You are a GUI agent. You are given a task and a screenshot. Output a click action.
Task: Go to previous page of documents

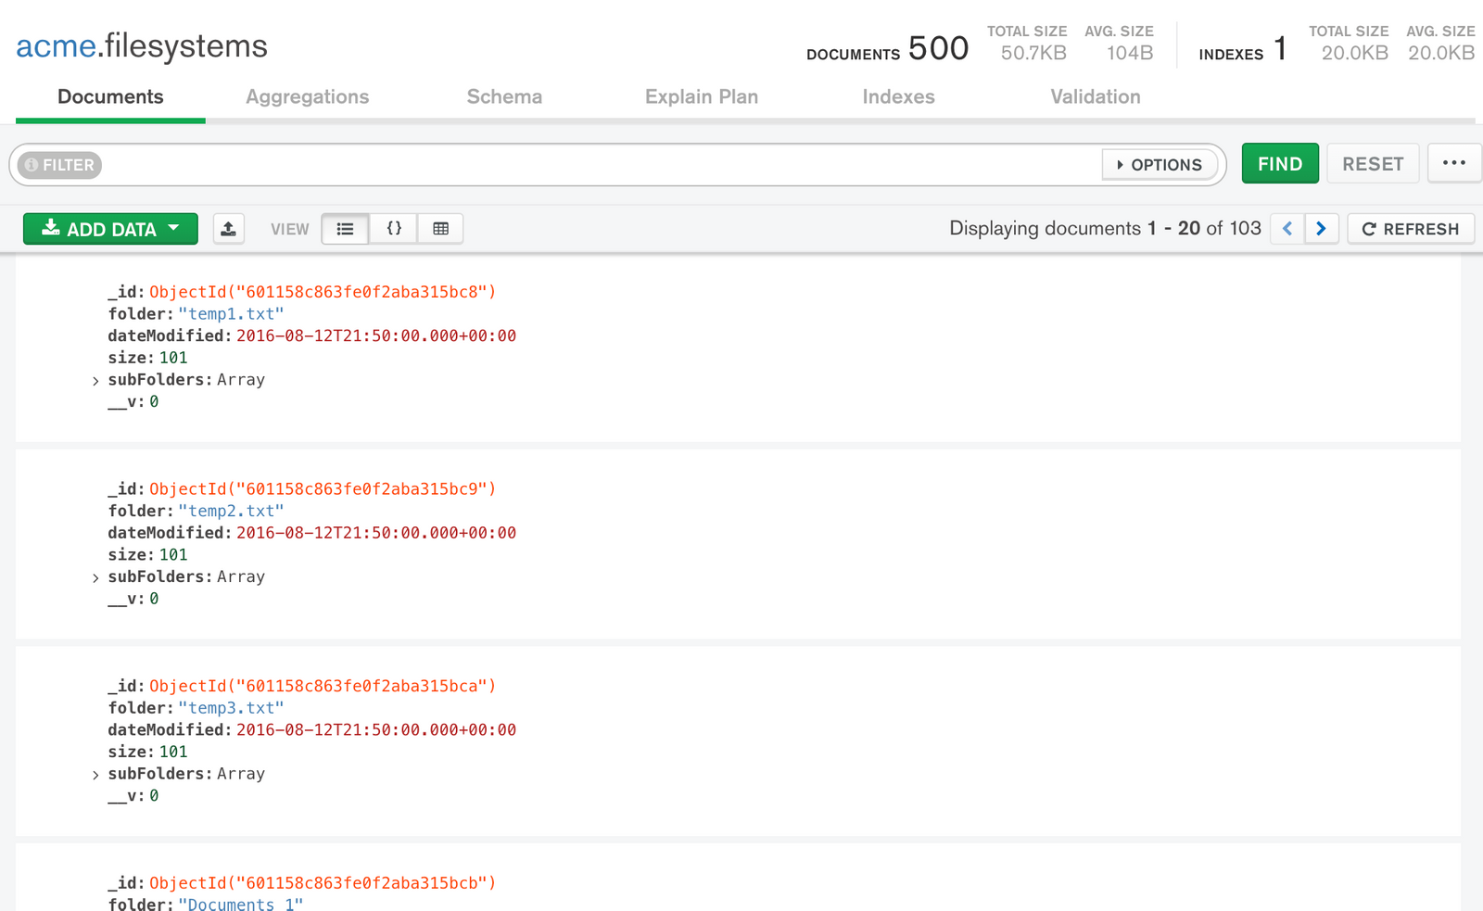pos(1287,228)
